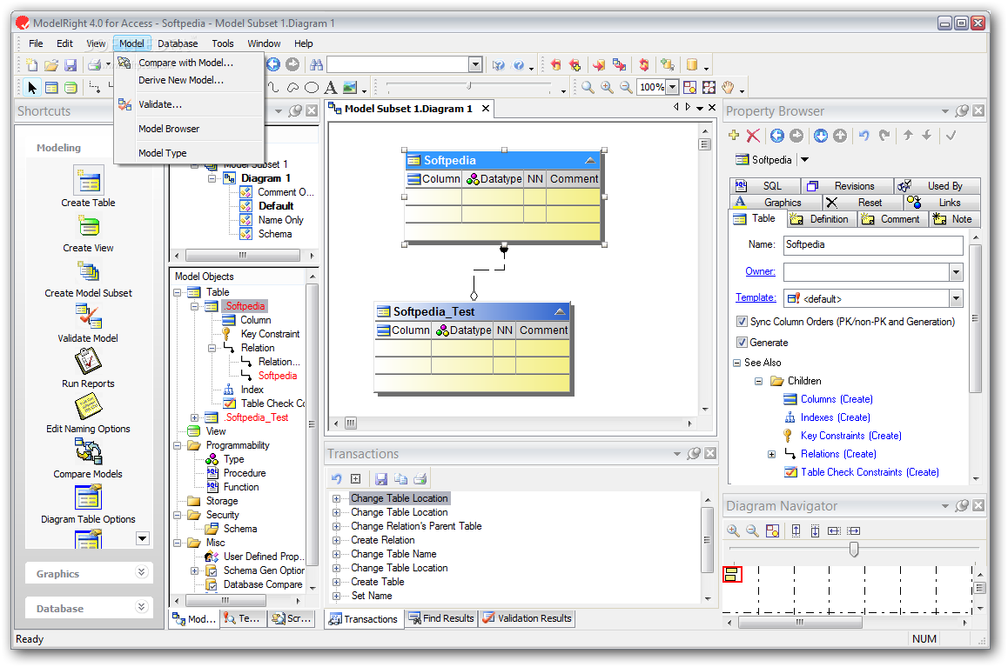Click the apply checkmark in Property Browser
The height and width of the screenshot is (667, 1008).
click(x=951, y=136)
